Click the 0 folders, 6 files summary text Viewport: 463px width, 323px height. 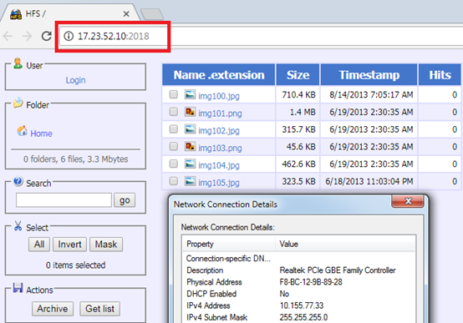[x=75, y=159]
